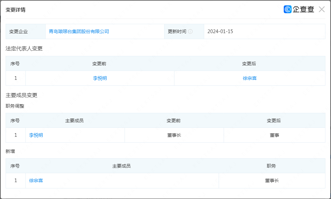Click 变更后 header in 职务调整 table
Viewport: 331px width, 199px height.
[274, 121]
